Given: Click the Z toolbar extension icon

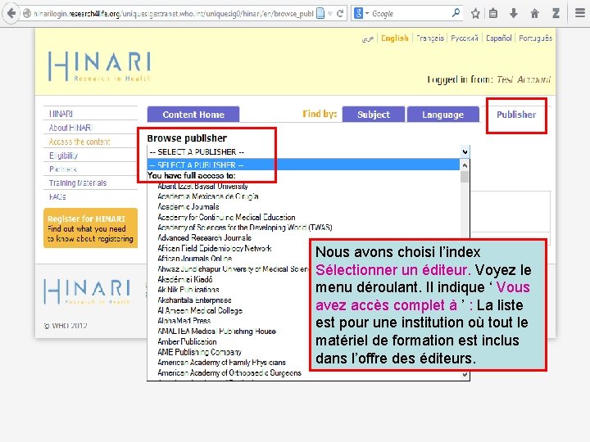Looking at the screenshot, I should (556, 14).
